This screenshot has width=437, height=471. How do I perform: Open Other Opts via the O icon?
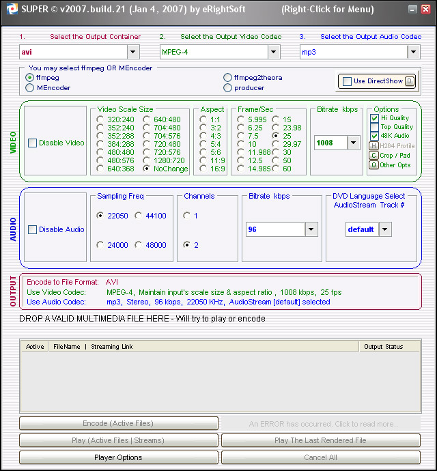(x=373, y=165)
